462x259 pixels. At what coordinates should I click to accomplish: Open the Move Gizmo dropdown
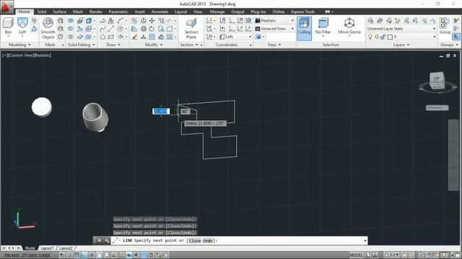coord(349,27)
